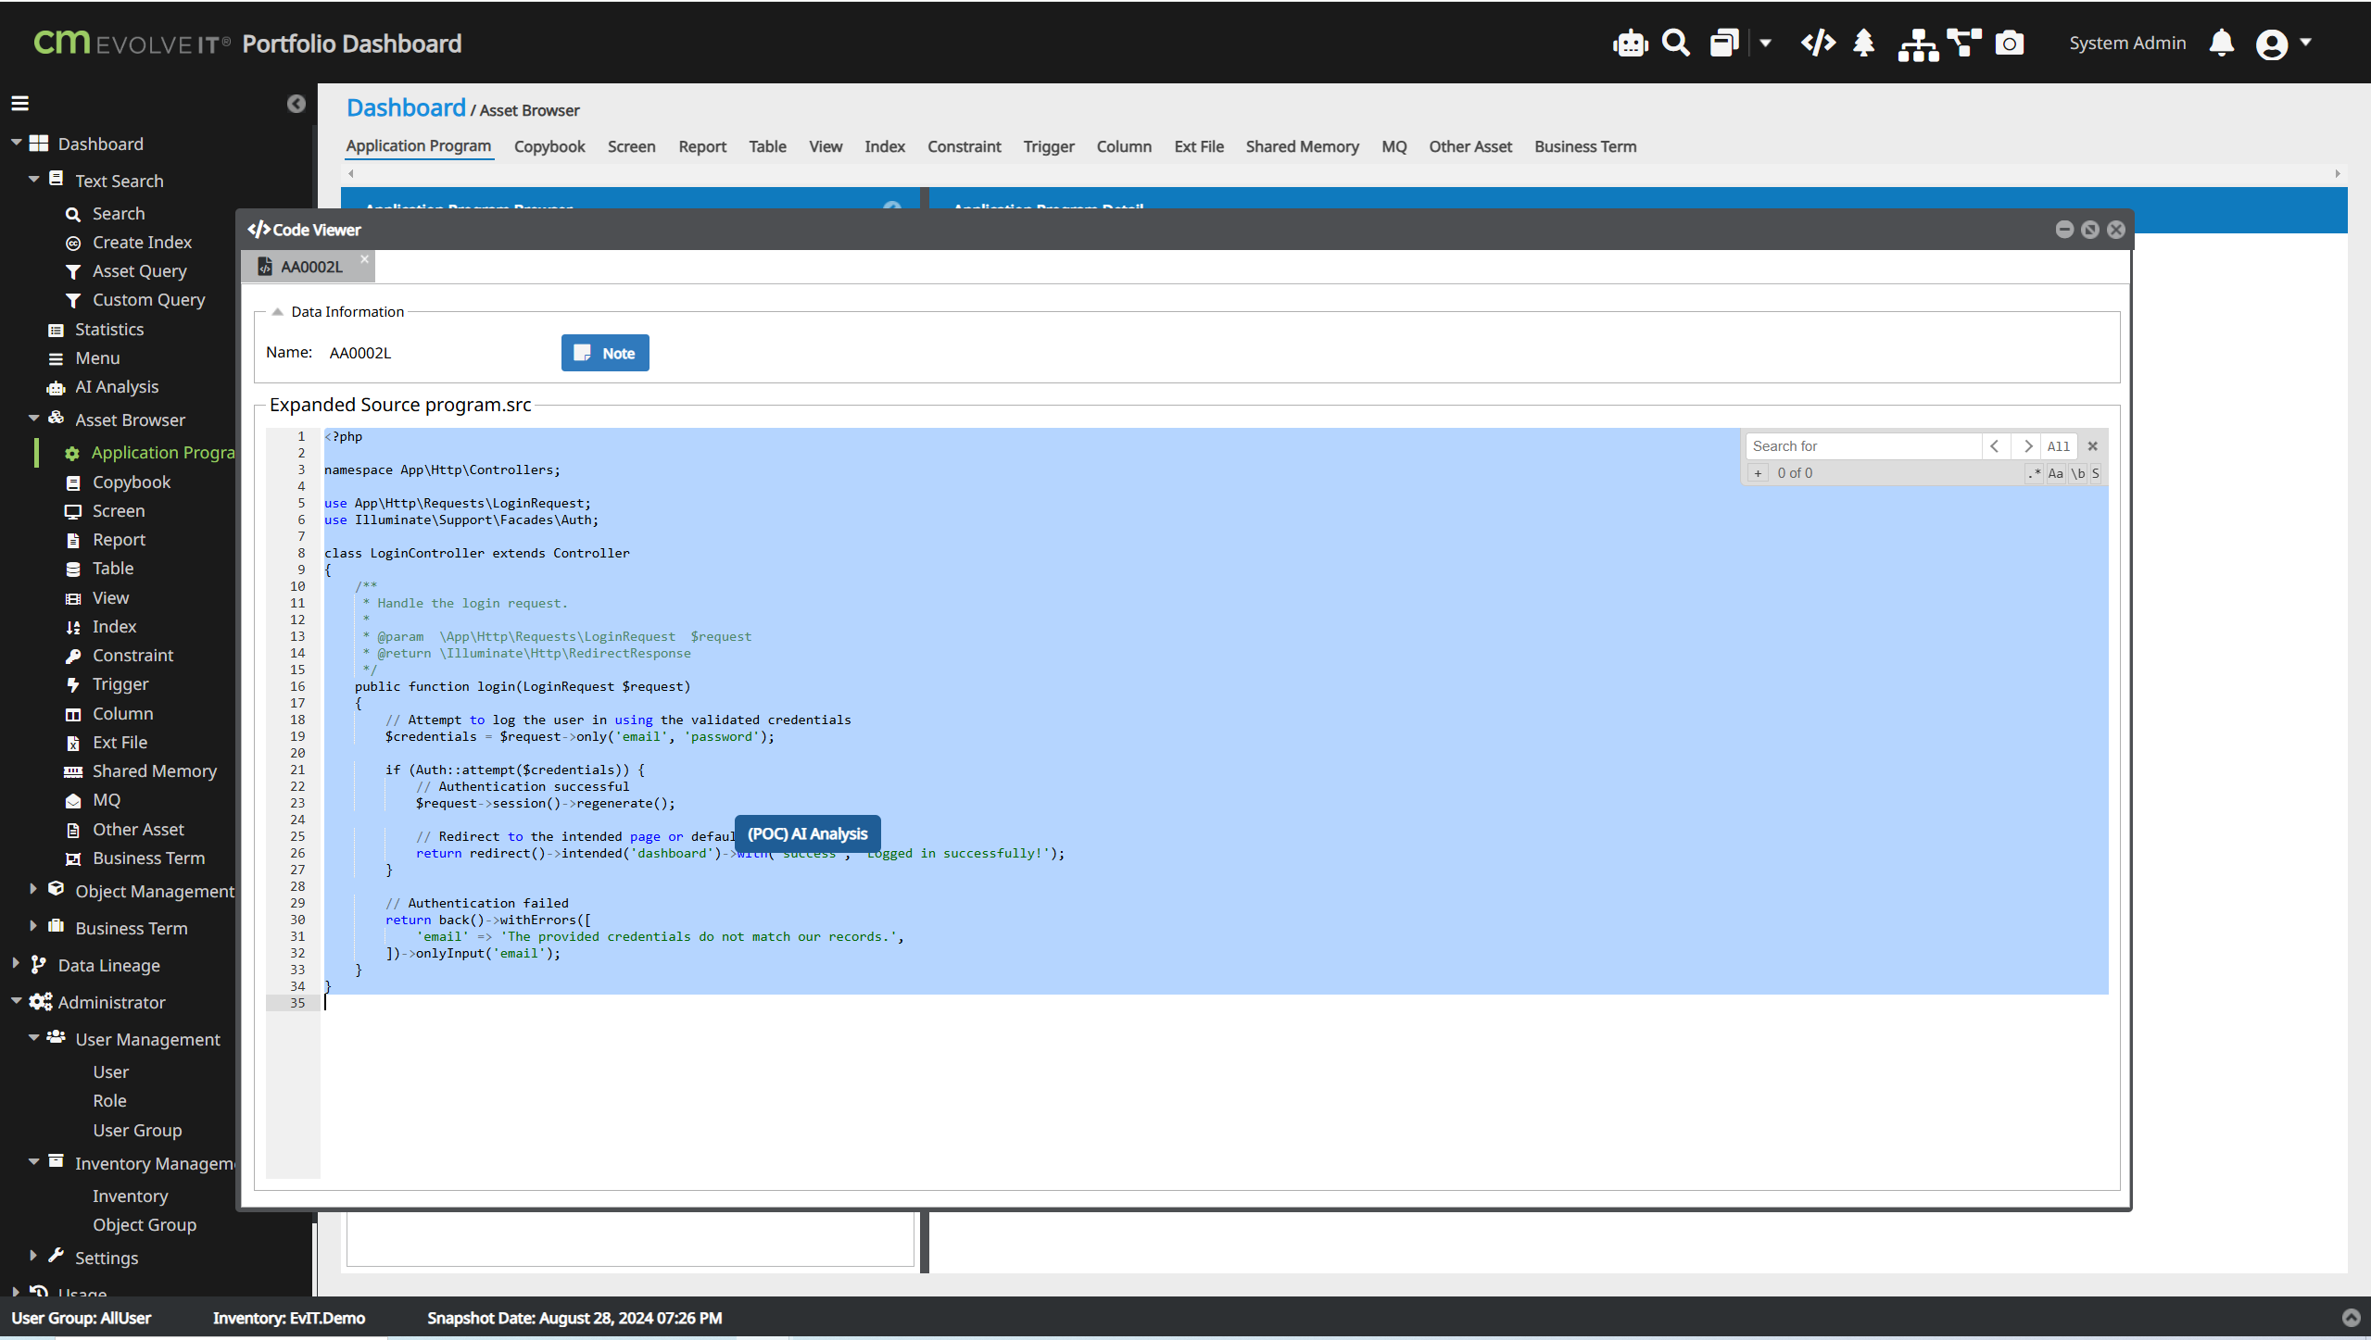The height and width of the screenshot is (1340, 2371).
Task: Collapse the User Management node
Action: [33, 1038]
